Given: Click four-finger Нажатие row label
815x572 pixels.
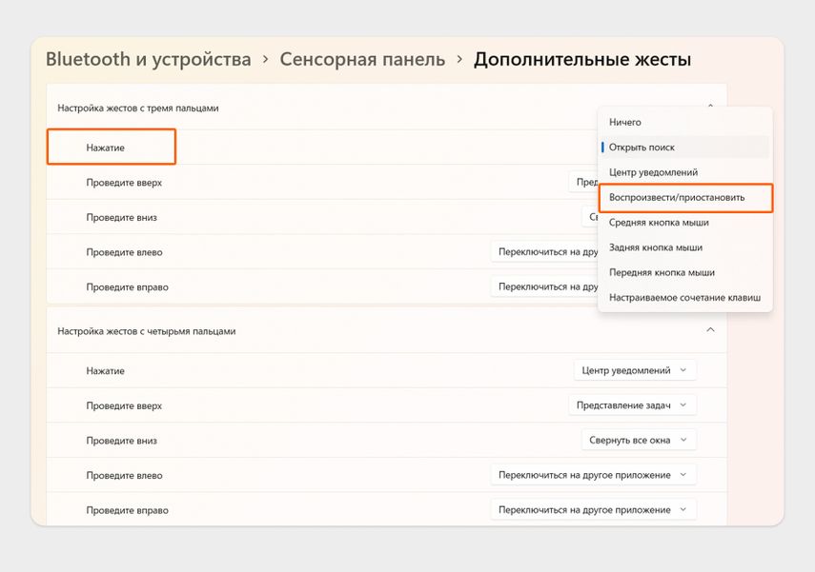Looking at the screenshot, I should 106,370.
